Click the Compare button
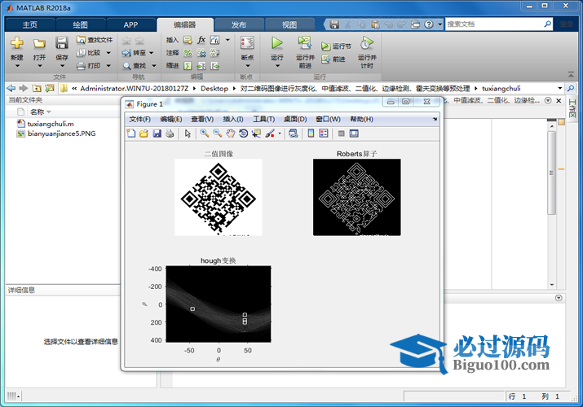Viewport: 583px width, 407px height. click(x=89, y=53)
